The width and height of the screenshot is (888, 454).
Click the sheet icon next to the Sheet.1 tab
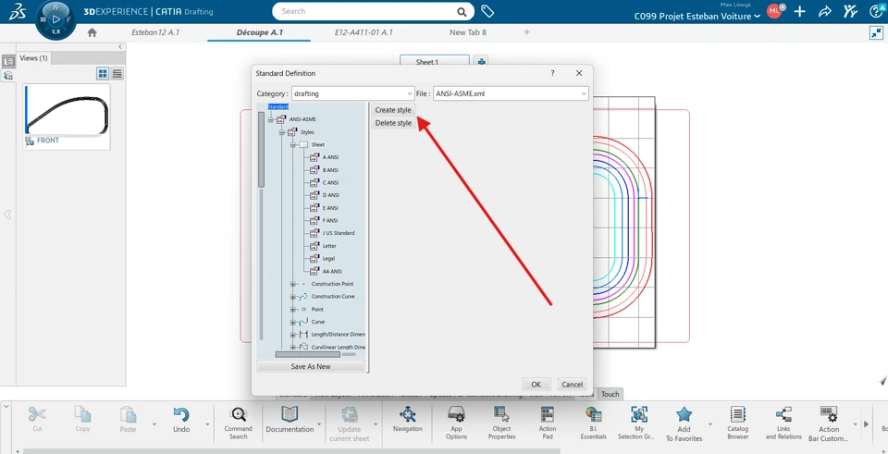pos(481,62)
